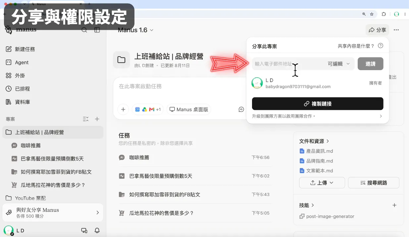Image resolution: width=409 pixels, height=237 pixels.
Task: Open connected apps icons with +1
Action: [148, 109]
